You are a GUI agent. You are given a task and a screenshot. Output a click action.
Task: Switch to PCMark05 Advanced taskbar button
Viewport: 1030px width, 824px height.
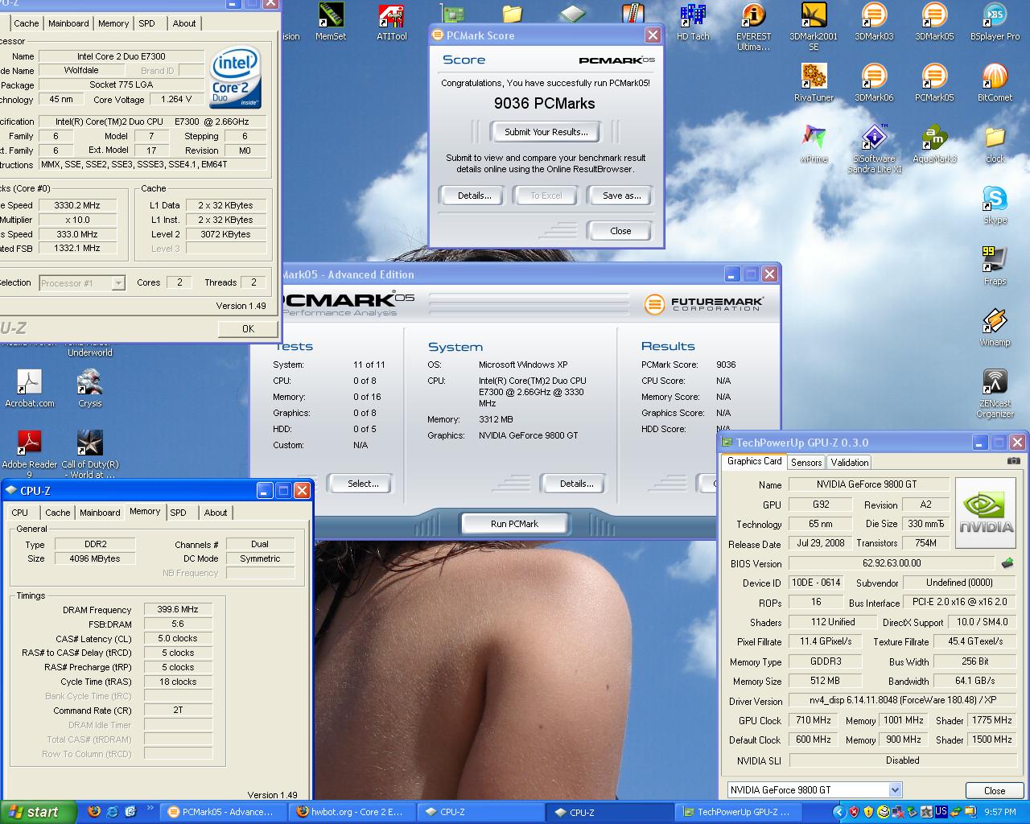(225, 812)
